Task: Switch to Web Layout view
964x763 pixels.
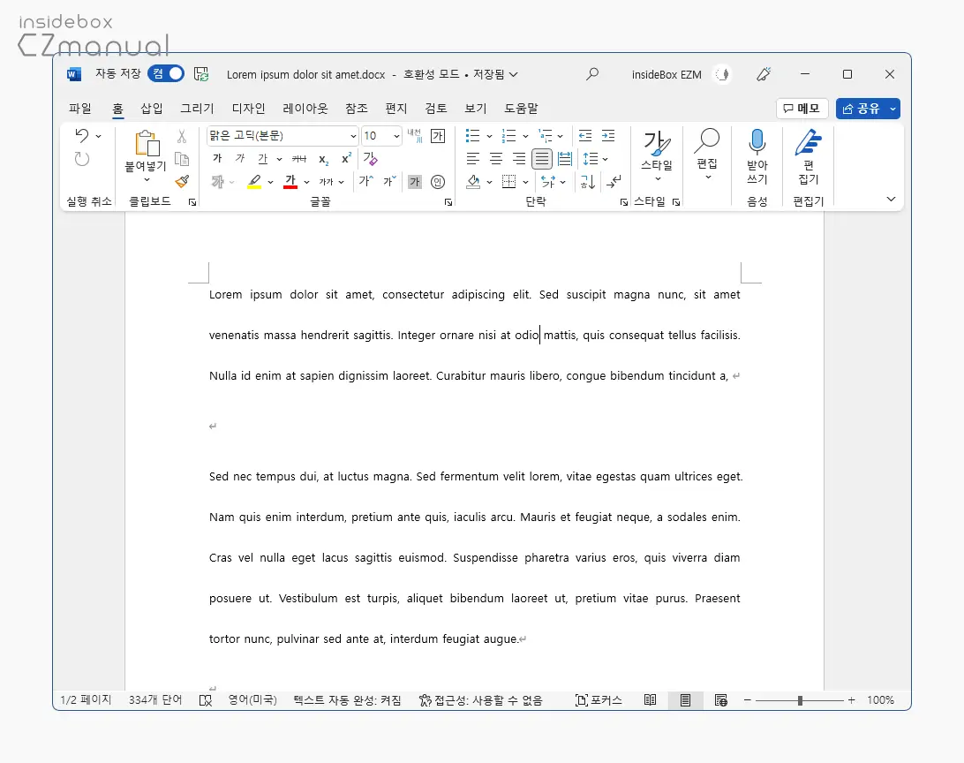Action: [x=721, y=700]
